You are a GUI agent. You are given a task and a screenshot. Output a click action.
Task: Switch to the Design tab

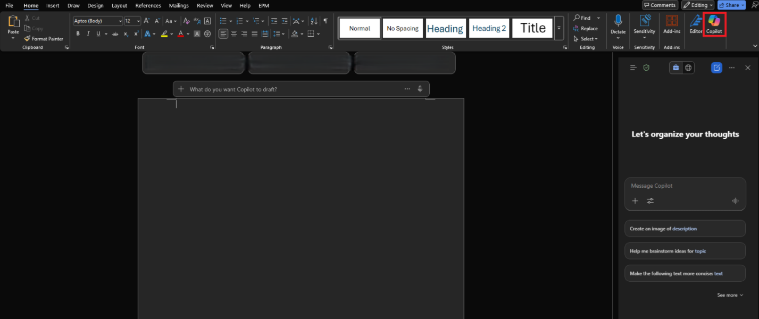coord(95,5)
